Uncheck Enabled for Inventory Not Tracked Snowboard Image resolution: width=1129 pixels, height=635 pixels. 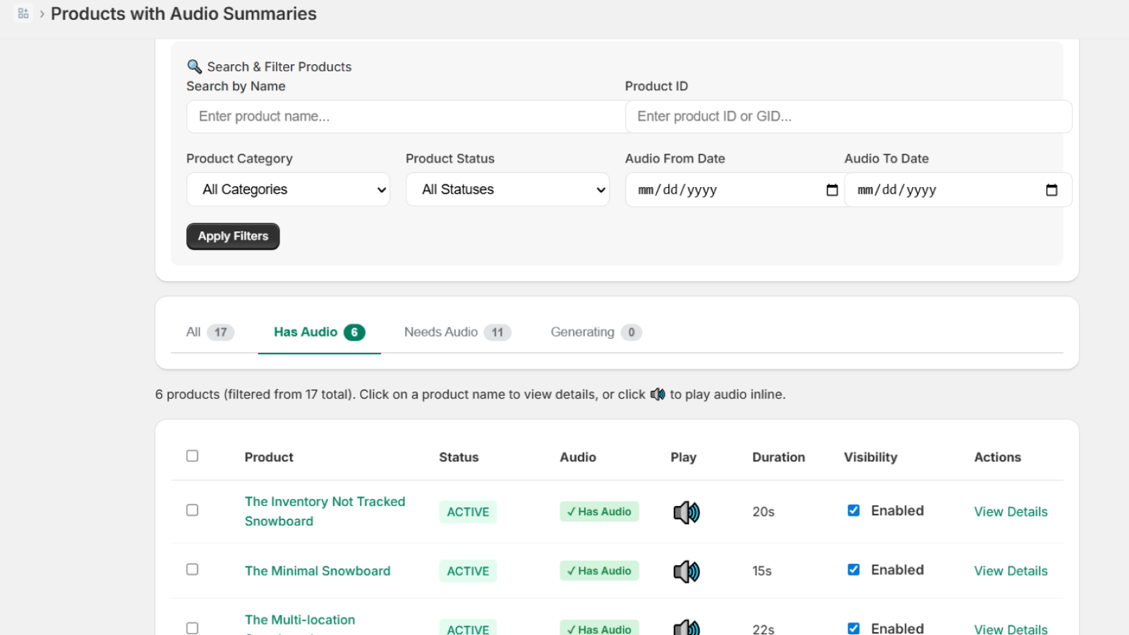tap(853, 510)
